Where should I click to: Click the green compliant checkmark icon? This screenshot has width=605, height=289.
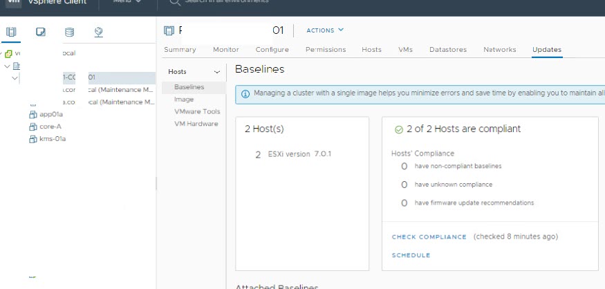tap(398, 129)
